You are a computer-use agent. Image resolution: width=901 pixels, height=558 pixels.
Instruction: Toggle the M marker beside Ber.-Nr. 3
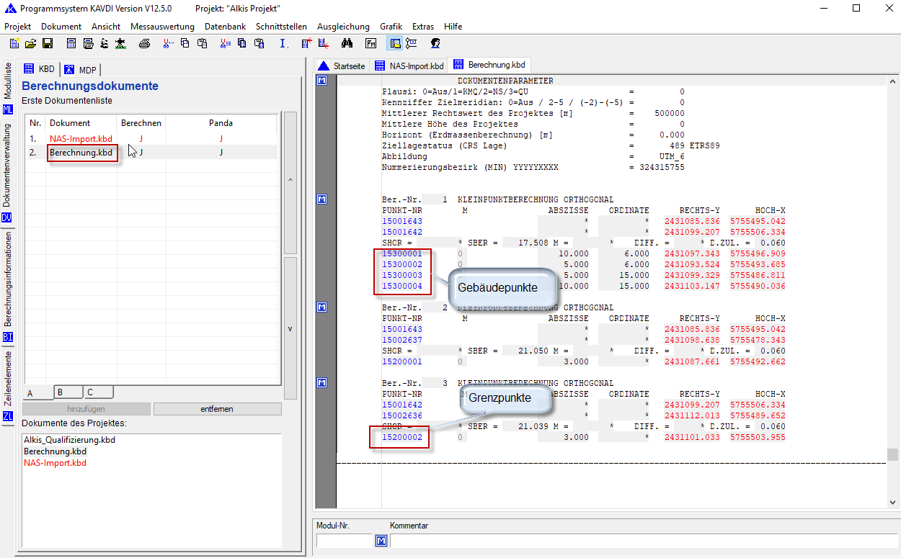point(322,382)
